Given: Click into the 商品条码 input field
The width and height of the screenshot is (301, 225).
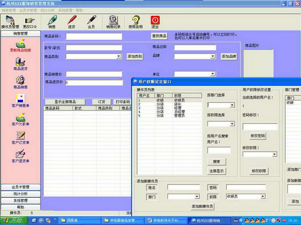Looking at the screenshot, I should 94,36.
